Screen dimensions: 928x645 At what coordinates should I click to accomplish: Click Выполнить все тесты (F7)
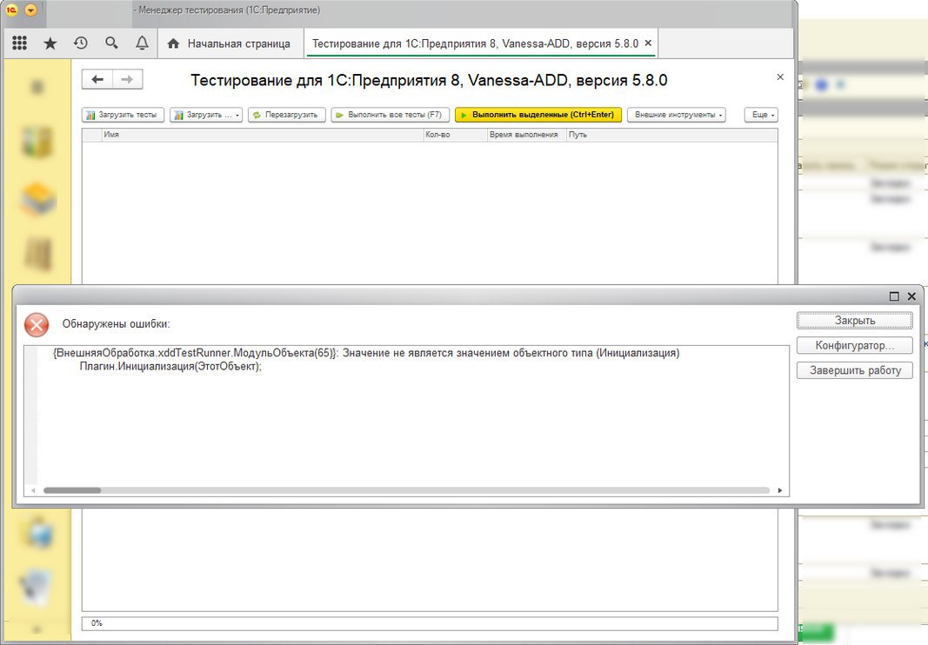point(390,115)
